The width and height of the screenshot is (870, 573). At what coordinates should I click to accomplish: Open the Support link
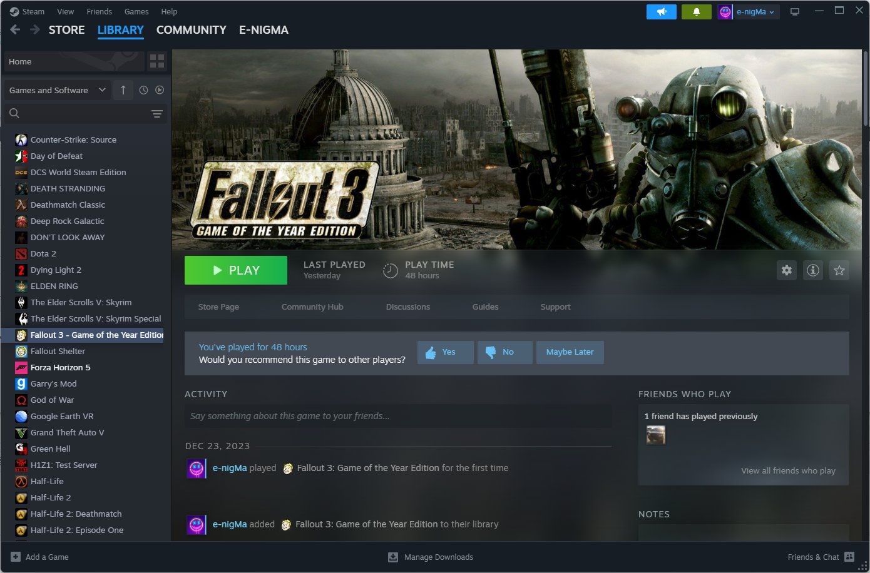556,307
